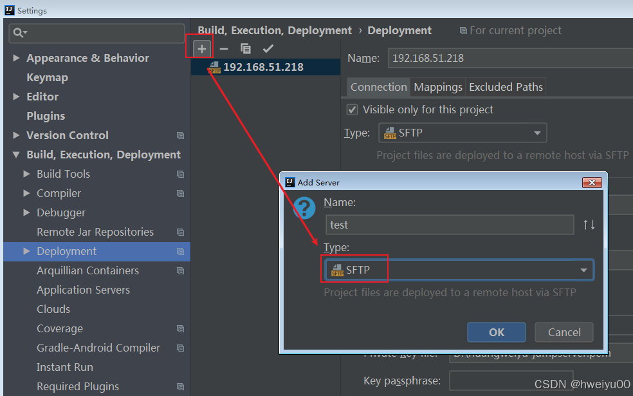Switch to the Connection tab

point(379,88)
